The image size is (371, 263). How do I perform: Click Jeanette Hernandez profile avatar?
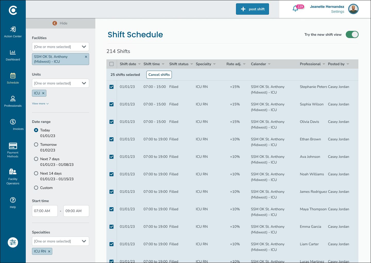[353, 9]
